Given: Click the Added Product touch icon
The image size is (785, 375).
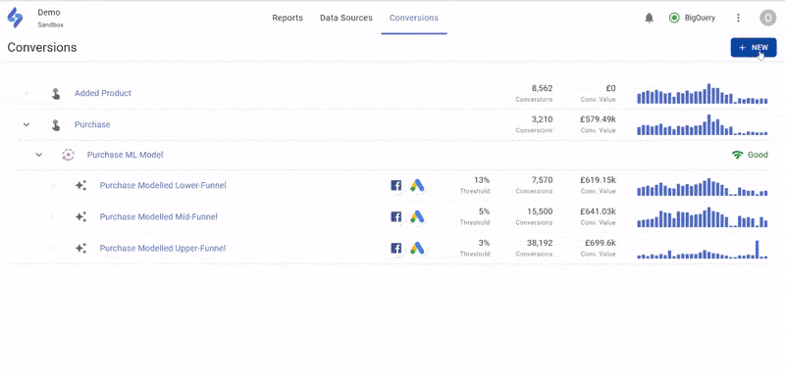Looking at the screenshot, I should (56, 93).
